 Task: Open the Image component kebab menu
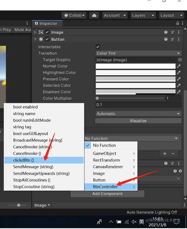pos(179,32)
